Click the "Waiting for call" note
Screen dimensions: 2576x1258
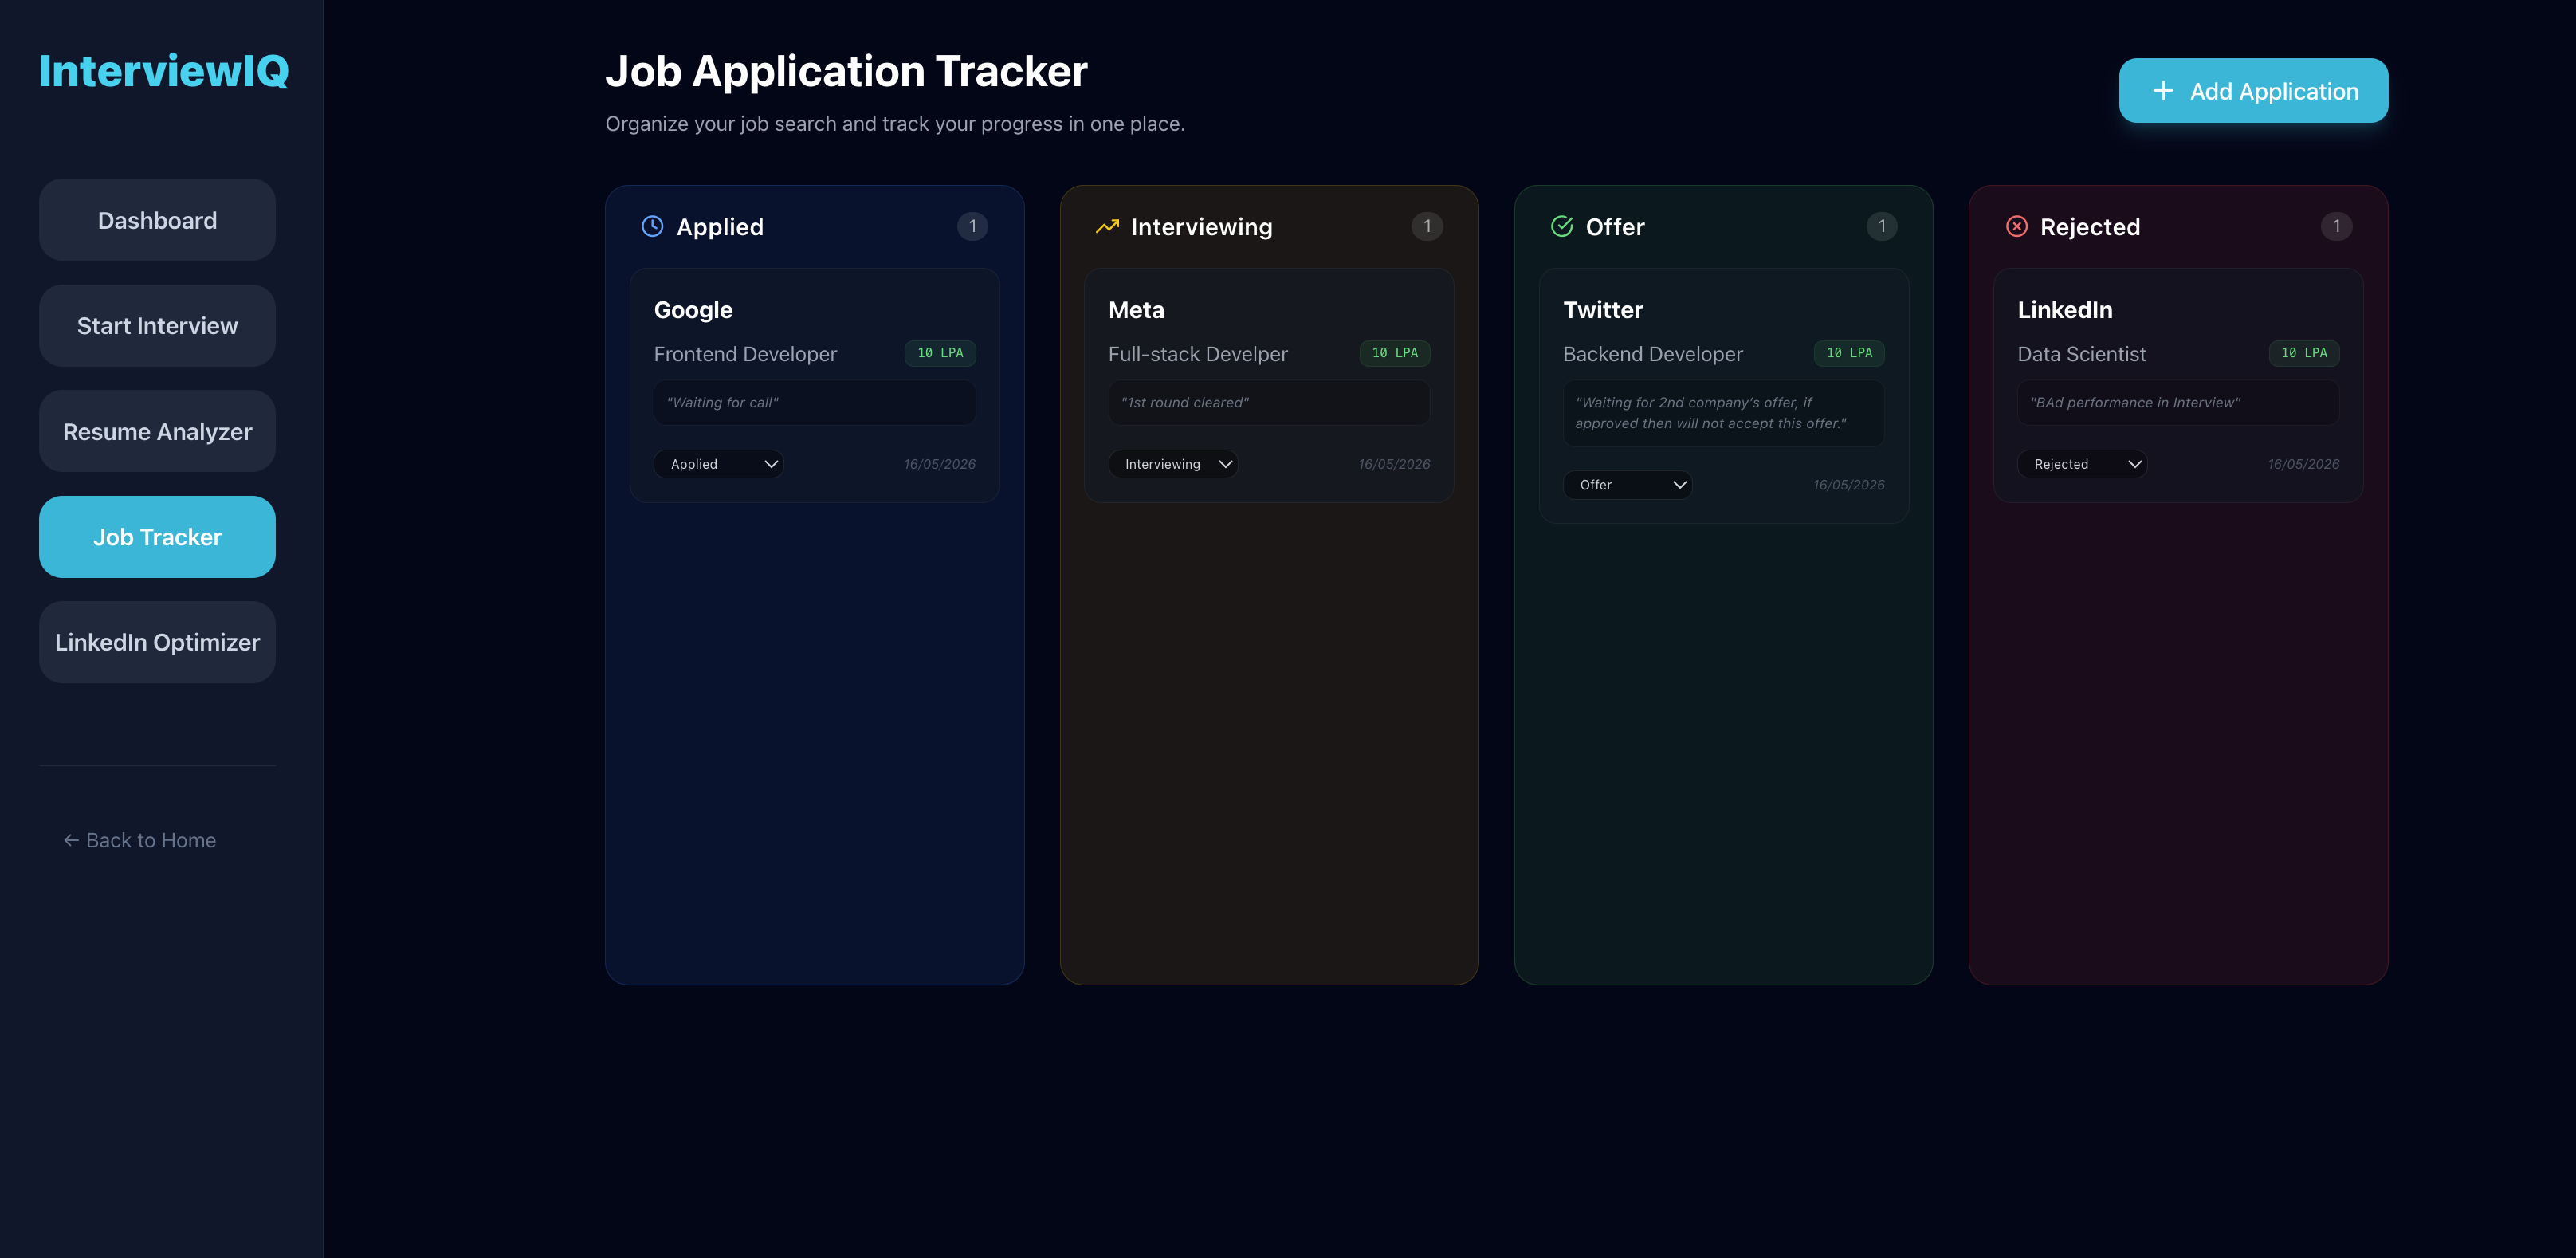pyautogui.click(x=814, y=403)
